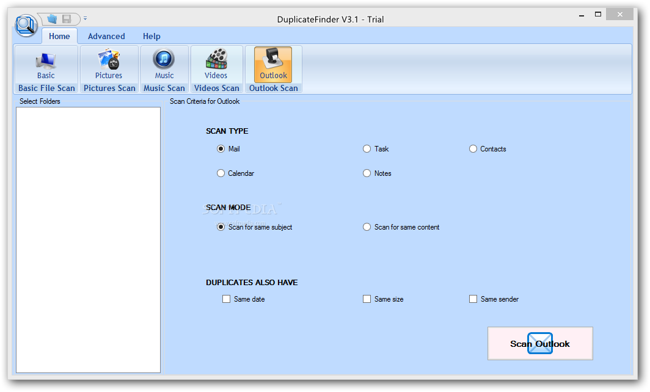
Task: Click the Music Scan group label
Action: coord(164,89)
